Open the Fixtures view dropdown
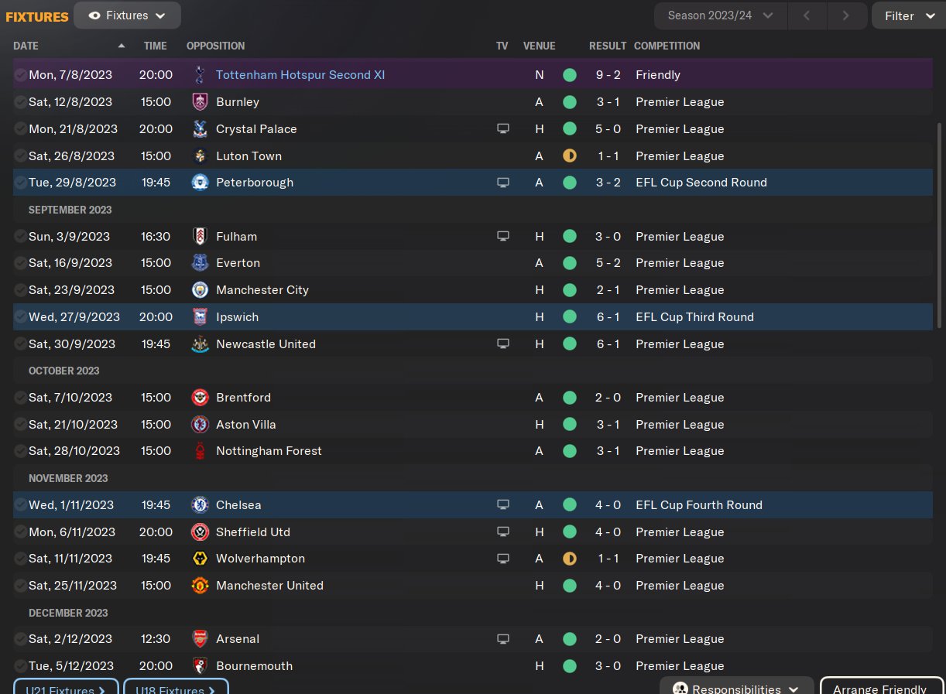Screen dimensions: 946x694 128,15
